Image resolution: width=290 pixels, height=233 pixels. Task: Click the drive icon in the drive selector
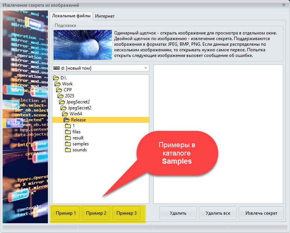click(x=57, y=68)
